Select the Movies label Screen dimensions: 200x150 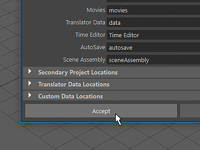[96, 10]
